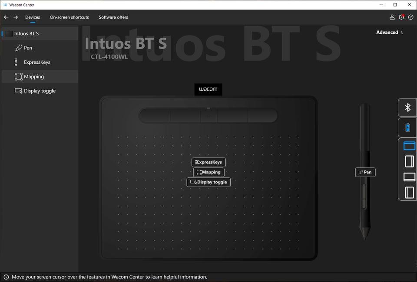Switch to On-screen shortcuts tab
The height and width of the screenshot is (282, 417).
[69, 17]
